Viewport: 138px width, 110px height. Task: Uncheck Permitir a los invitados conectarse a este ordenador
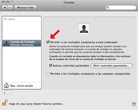(48, 42)
